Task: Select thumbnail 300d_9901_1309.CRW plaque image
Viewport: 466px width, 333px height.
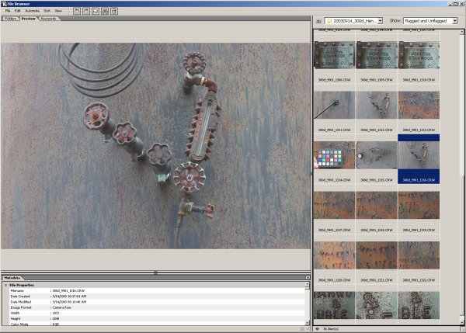Action: [x=377, y=55]
